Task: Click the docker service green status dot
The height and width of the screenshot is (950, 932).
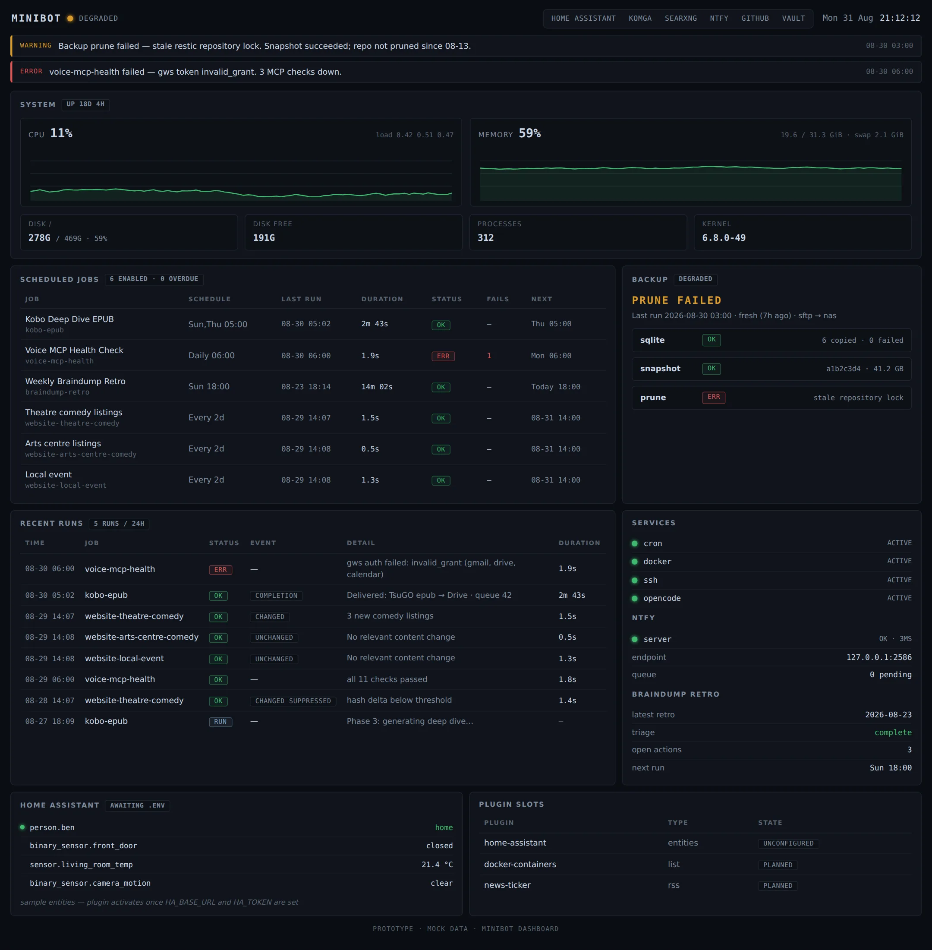Action: (634, 561)
